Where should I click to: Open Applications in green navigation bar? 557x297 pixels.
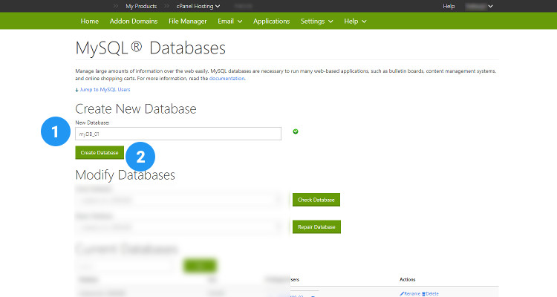point(271,22)
